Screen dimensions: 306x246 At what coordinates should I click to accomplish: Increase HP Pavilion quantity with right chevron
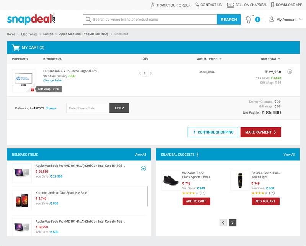[x=151, y=73]
